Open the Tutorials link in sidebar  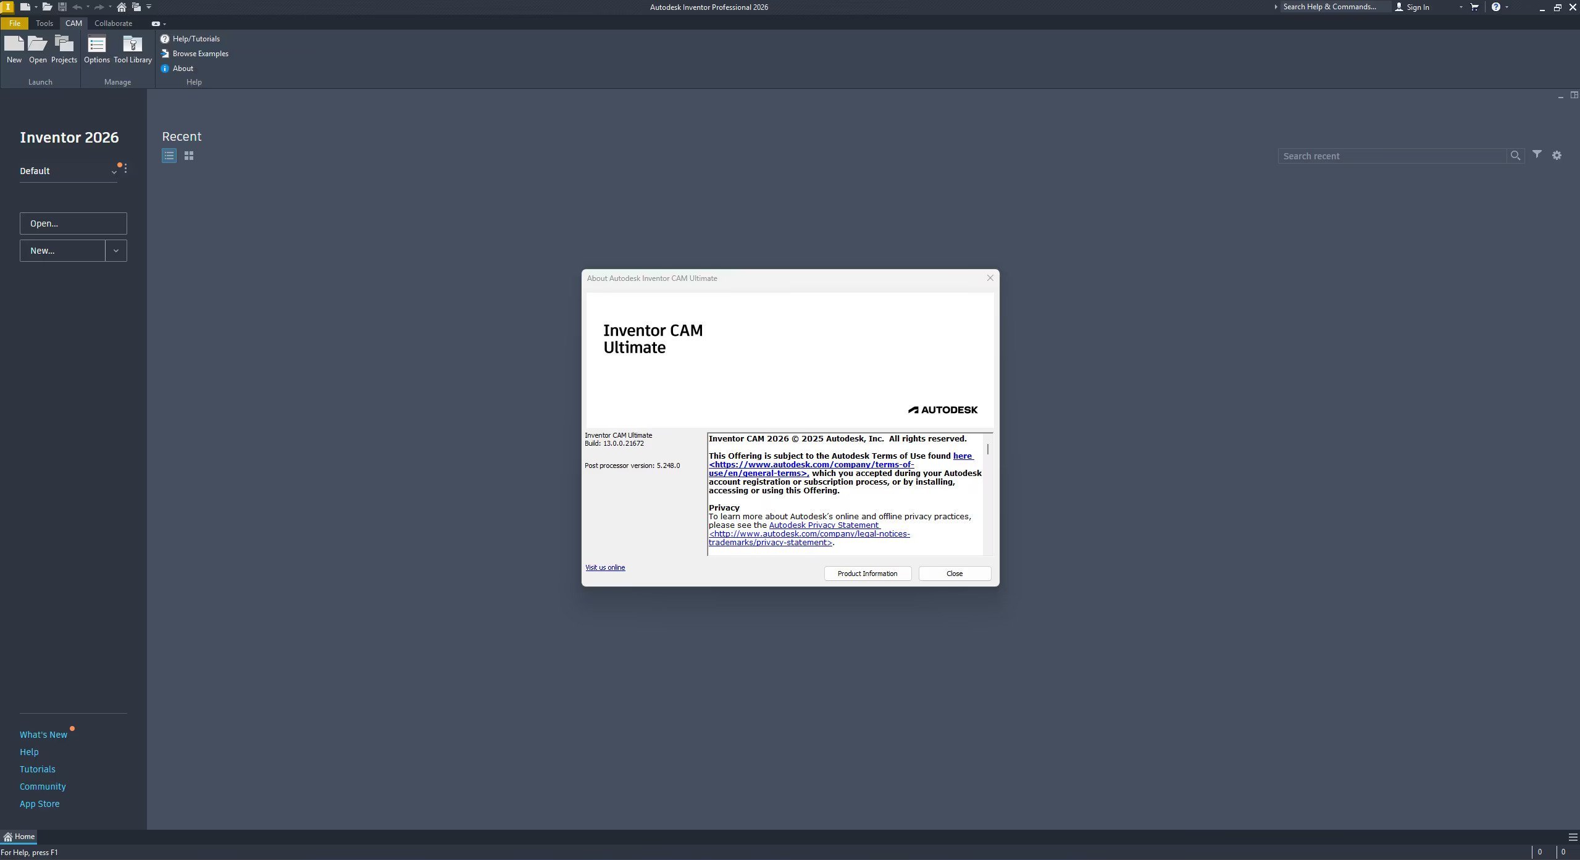[38, 769]
